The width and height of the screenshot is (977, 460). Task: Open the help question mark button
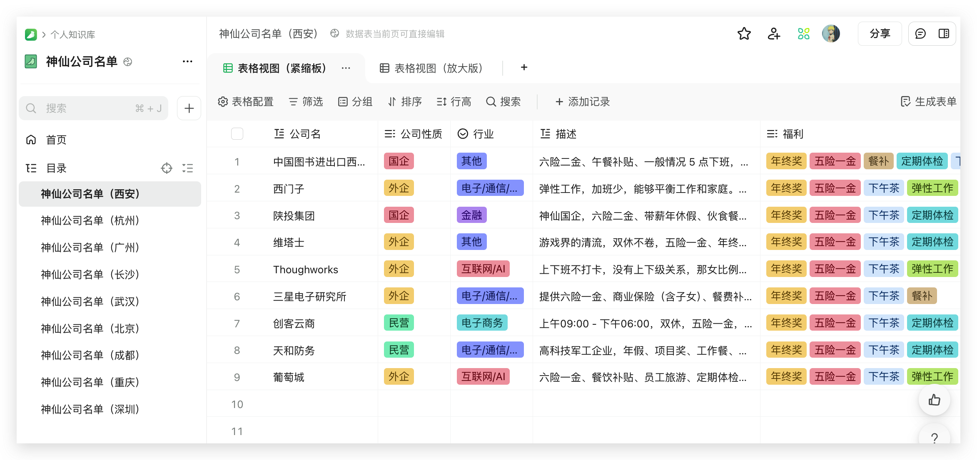[x=934, y=438]
